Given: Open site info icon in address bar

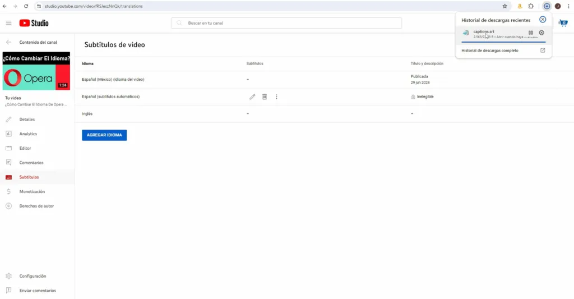Looking at the screenshot, I should (39, 6).
